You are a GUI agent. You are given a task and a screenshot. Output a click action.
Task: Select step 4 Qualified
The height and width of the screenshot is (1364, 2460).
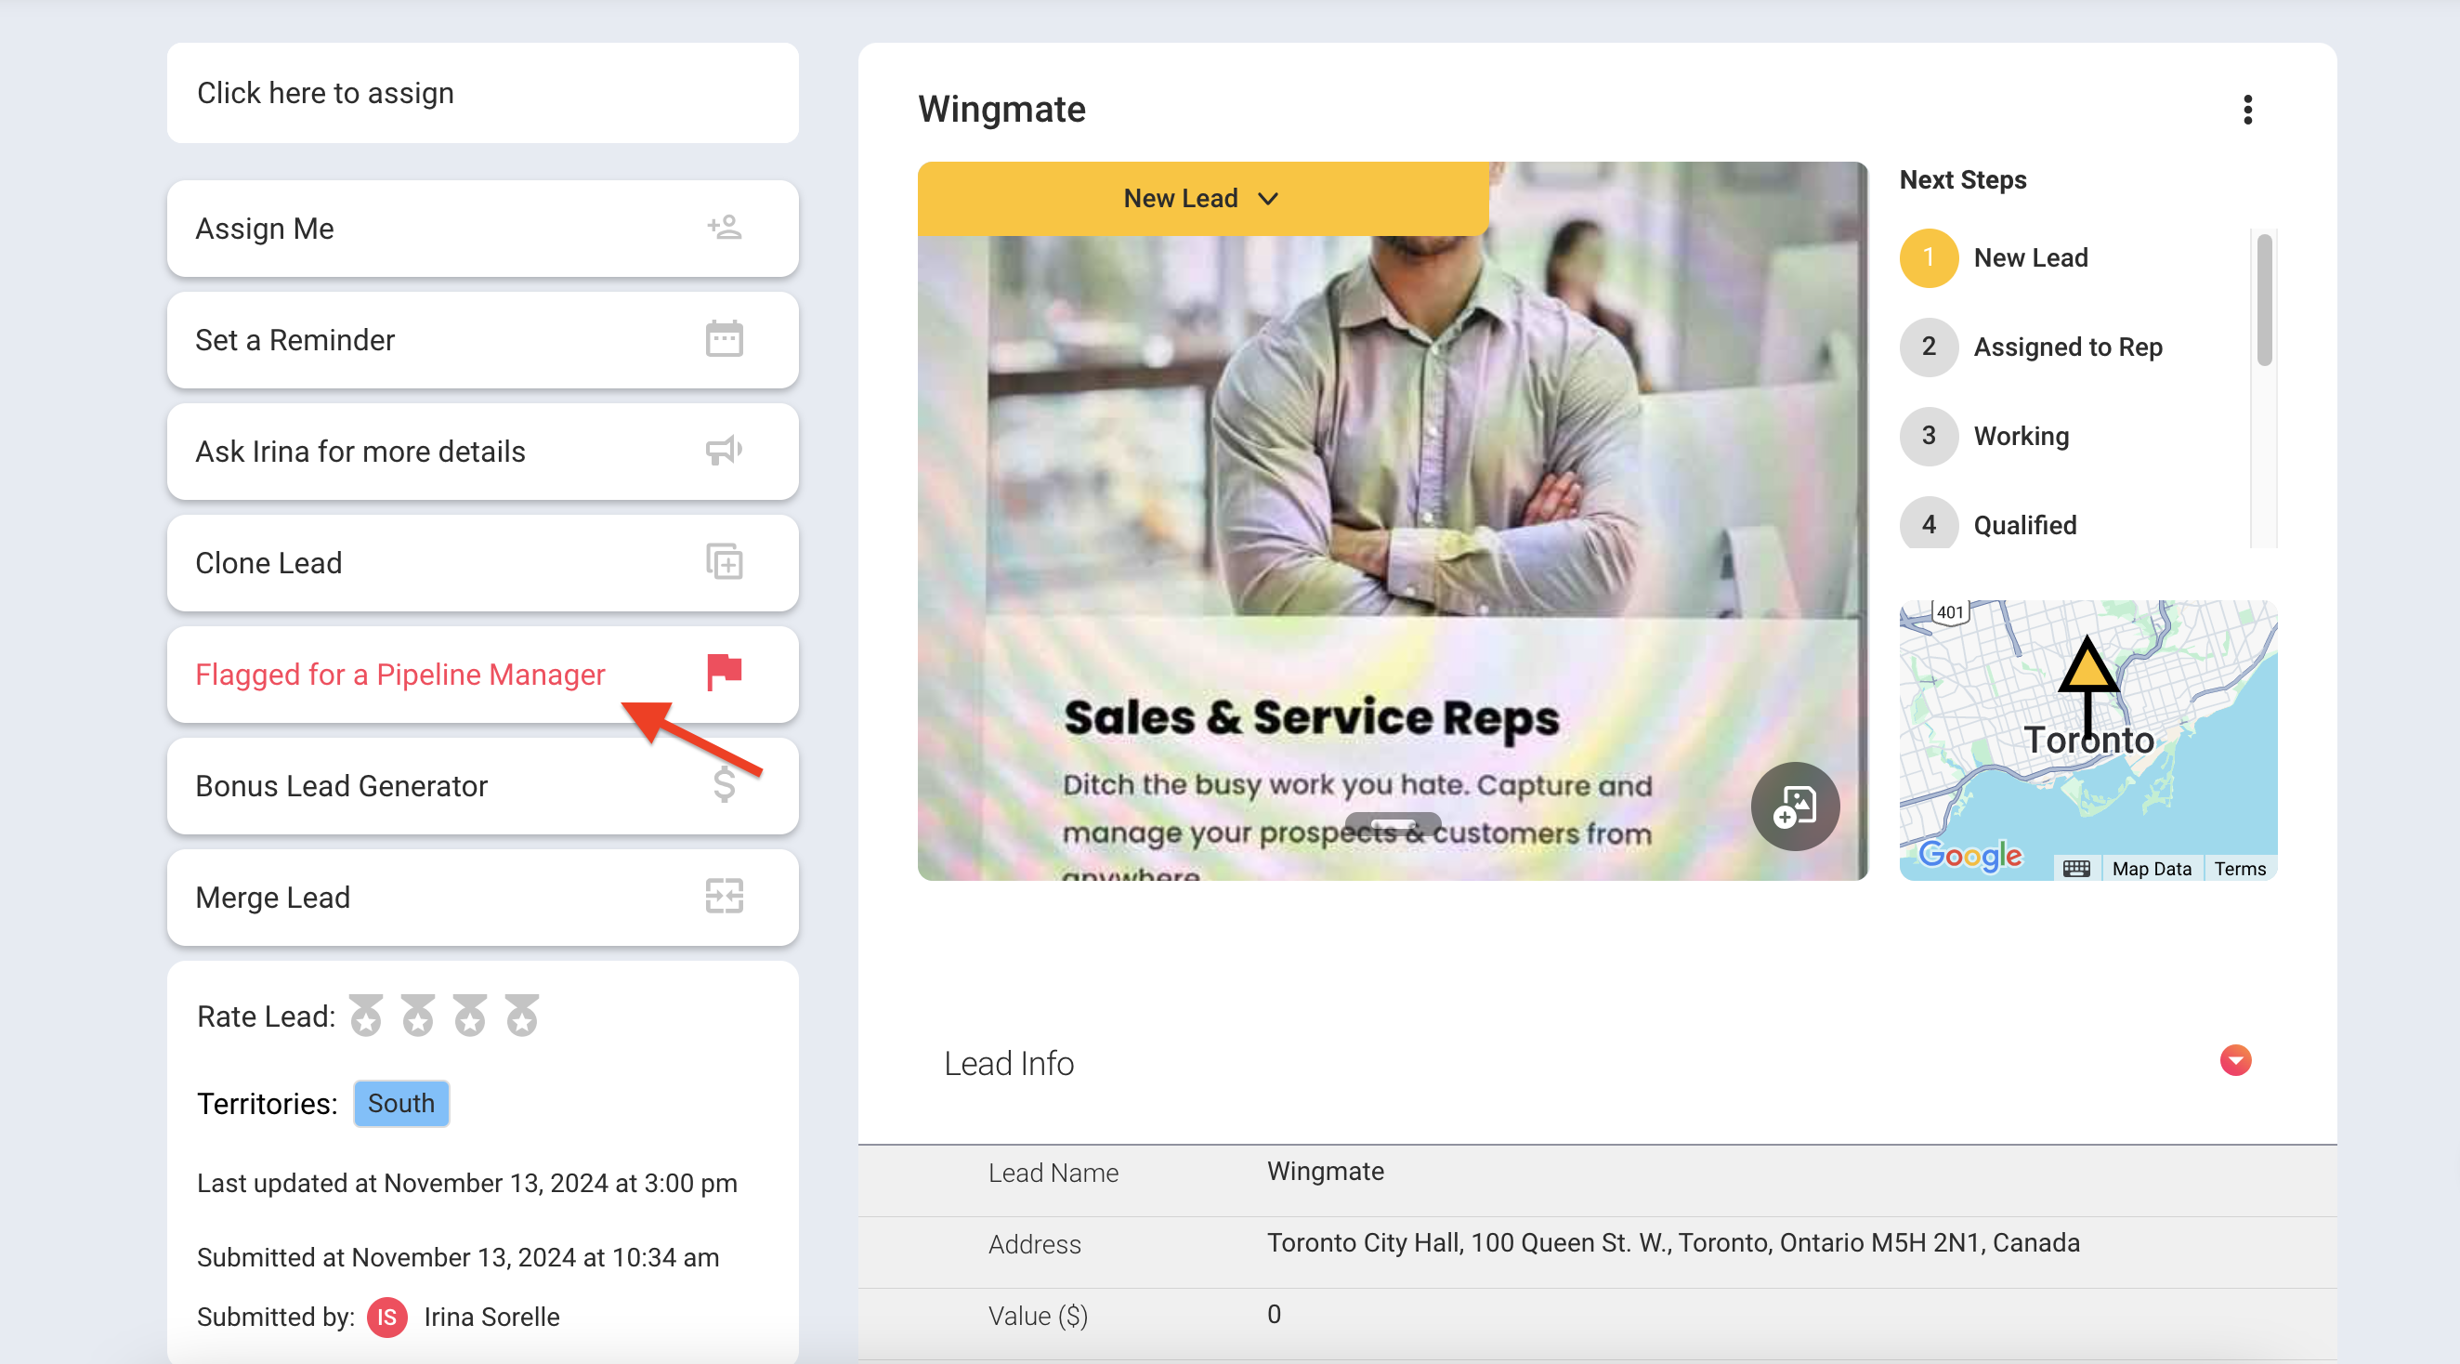[1988, 524]
